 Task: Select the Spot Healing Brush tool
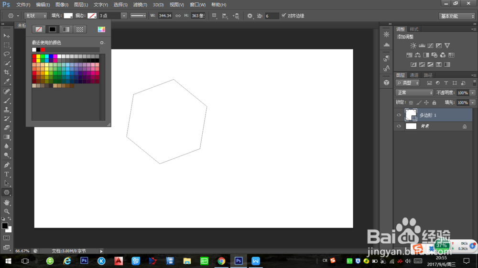[7, 92]
